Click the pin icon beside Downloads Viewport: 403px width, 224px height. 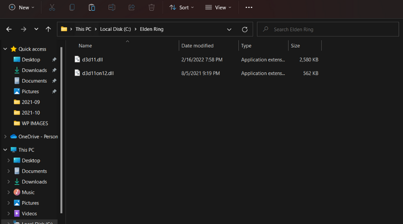click(x=54, y=70)
